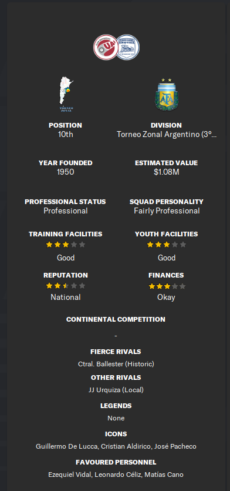Select the 10th position value

click(66, 134)
